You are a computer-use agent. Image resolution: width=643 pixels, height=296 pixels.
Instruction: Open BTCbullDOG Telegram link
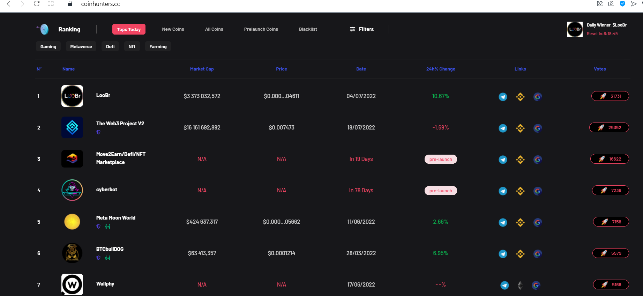tap(503, 254)
